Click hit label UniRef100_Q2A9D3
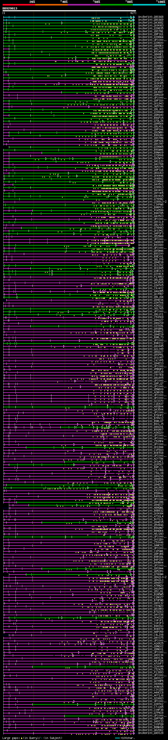This screenshot has height=740, width=168. click(x=151, y=57)
